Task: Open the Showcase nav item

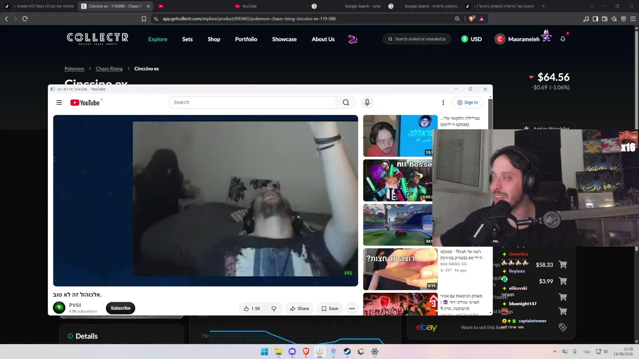Action: click(x=285, y=39)
